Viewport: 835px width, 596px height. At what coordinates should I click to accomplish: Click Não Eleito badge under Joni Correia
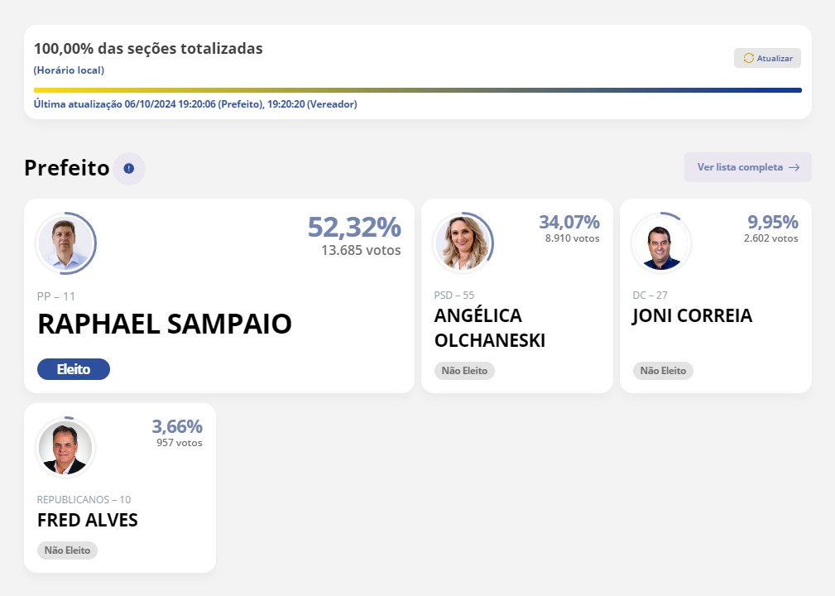663,371
